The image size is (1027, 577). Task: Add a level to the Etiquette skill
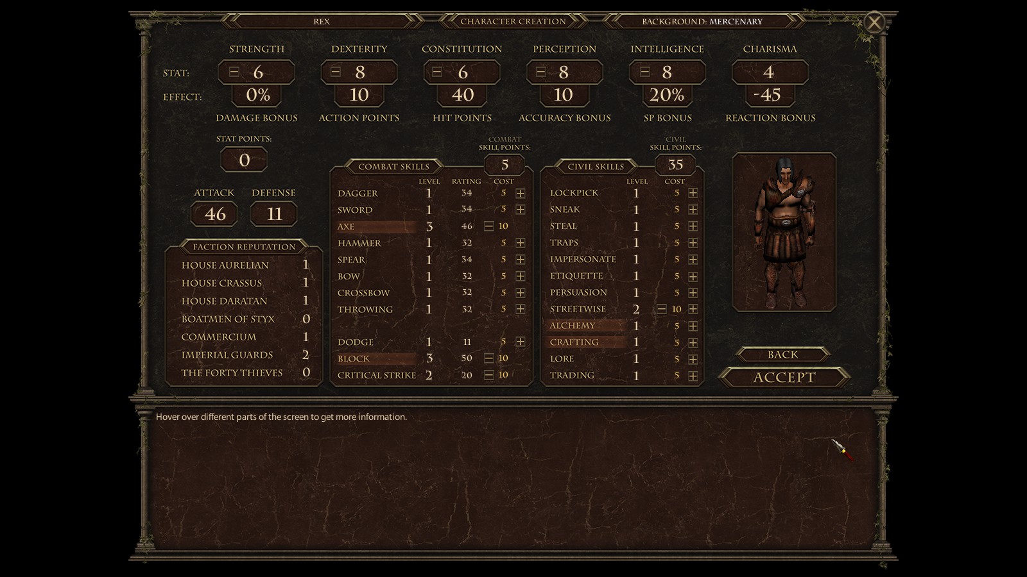pyautogui.click(x=693, y=276)
